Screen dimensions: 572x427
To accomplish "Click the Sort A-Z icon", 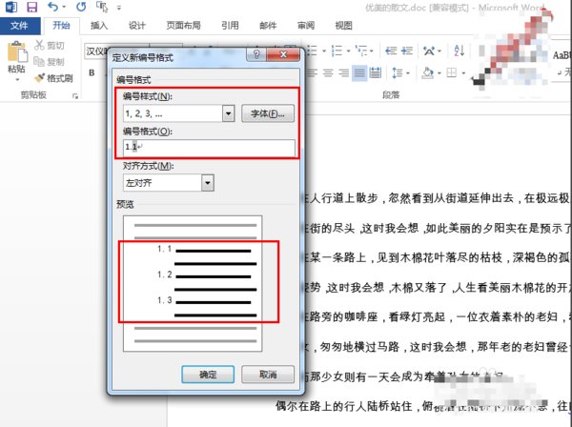I will [459, 51].
